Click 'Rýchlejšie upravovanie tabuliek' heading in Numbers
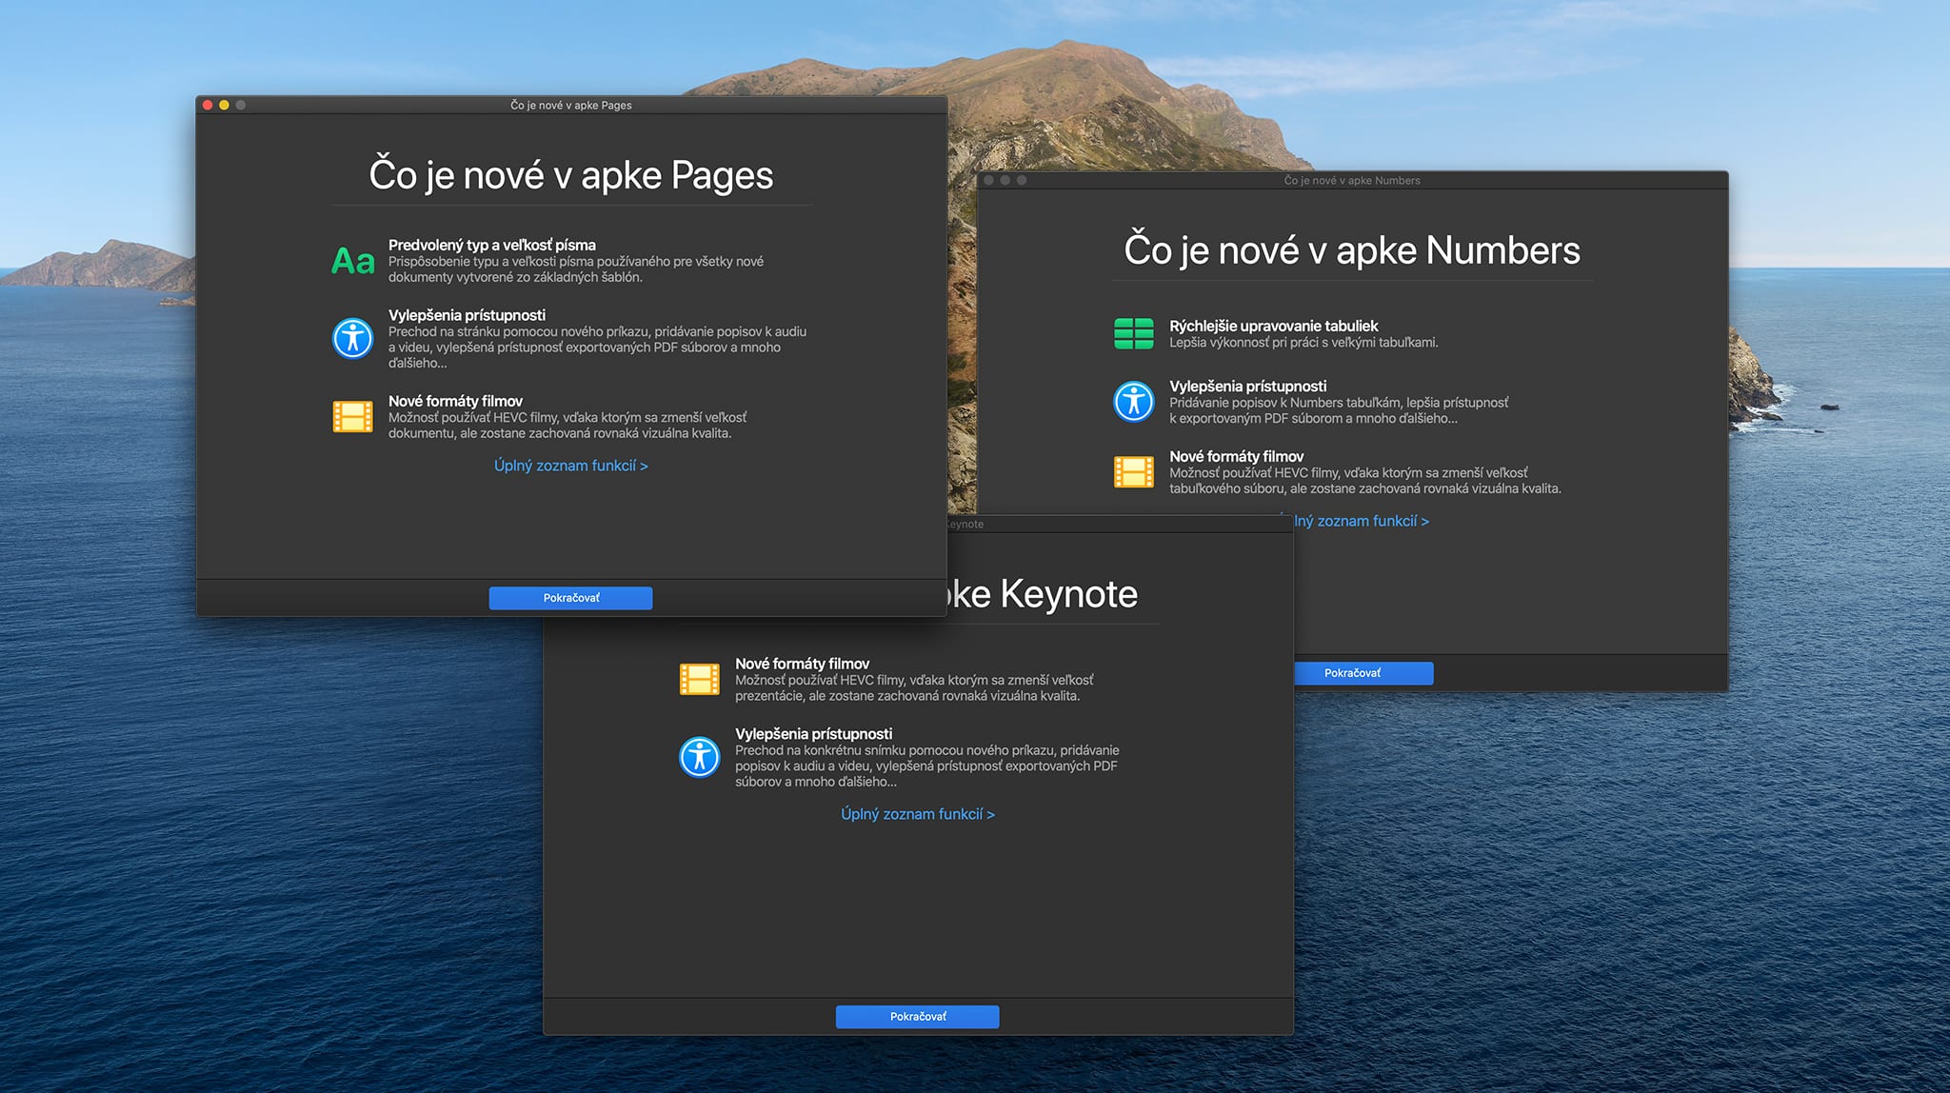The image size is (1950, 1093). coord(1274,326)
